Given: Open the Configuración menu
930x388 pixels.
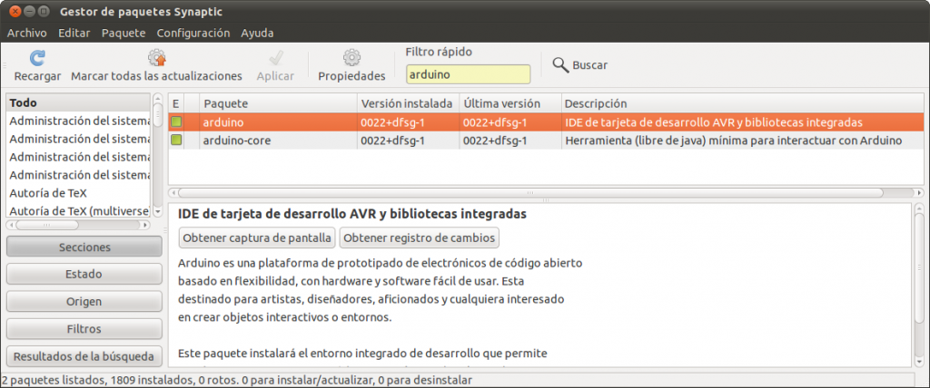Looking at the screenshot, I should click(193, 34).
